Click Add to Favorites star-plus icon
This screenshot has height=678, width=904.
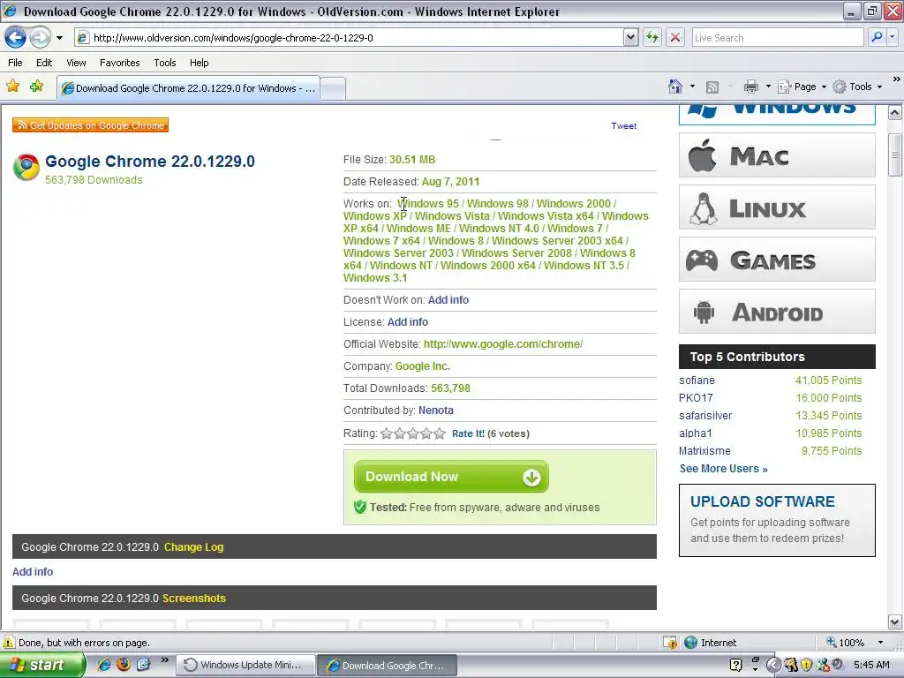point(36,87)
